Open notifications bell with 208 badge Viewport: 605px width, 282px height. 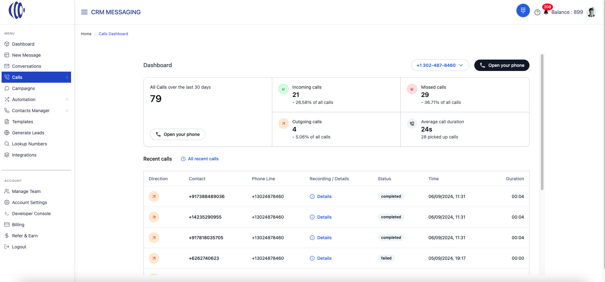[x=546, y=12]
